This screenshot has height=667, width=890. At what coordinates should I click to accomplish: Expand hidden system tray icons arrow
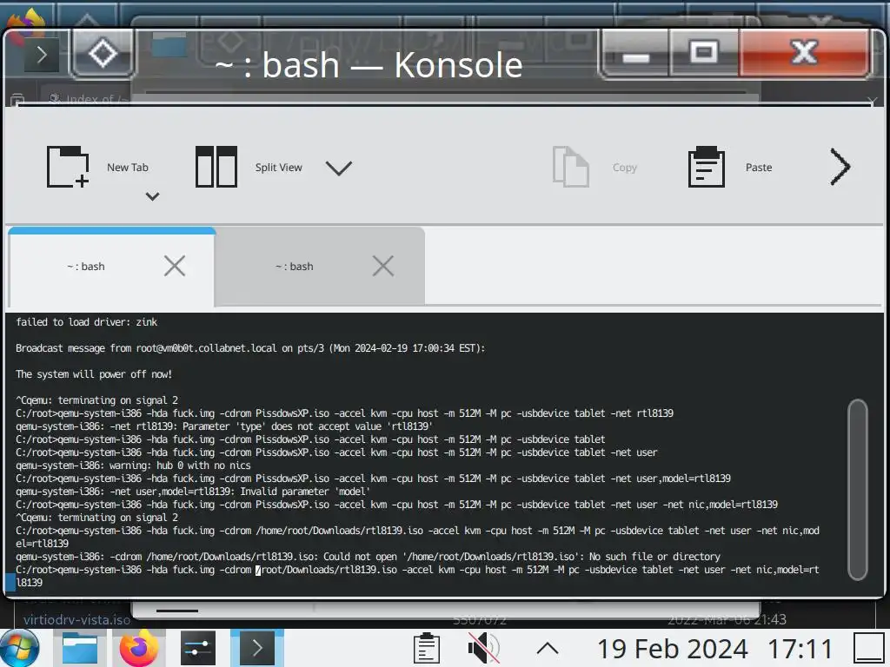click(548, 648)
